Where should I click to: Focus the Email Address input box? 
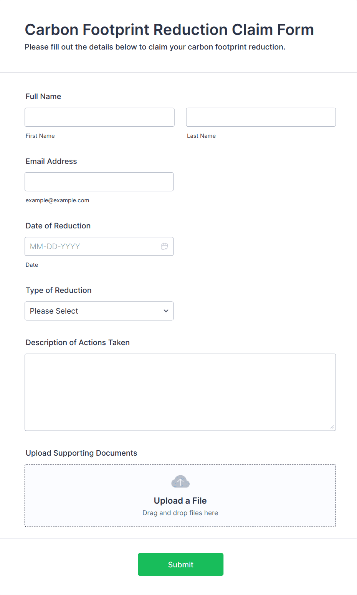[99, 182]
